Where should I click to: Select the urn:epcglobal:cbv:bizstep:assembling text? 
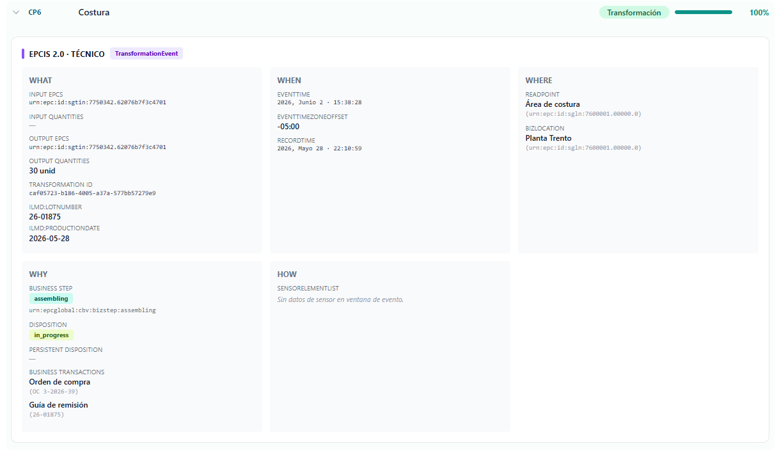(92, 310)
